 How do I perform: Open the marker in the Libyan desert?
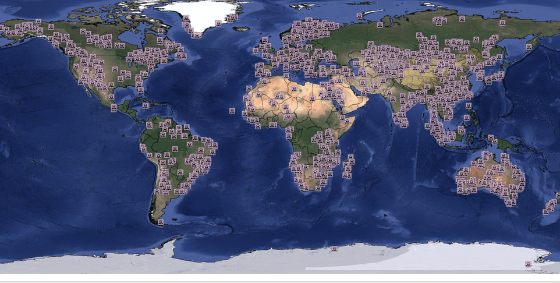tap(312, 99)
